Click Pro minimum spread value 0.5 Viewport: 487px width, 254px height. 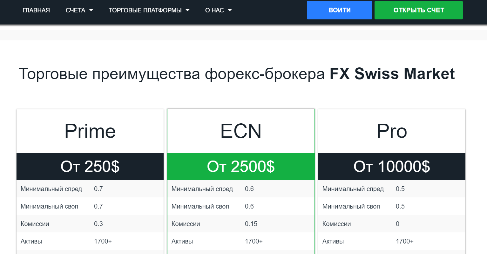point(400,189)
